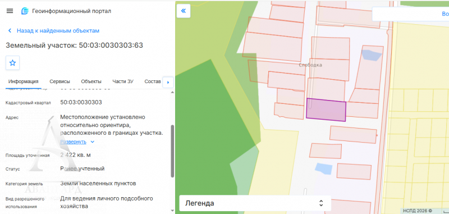The height and width of the screenshot is (214, 449).
Task: Click the Площадь уточненная field label
Action: pos(28,156)
